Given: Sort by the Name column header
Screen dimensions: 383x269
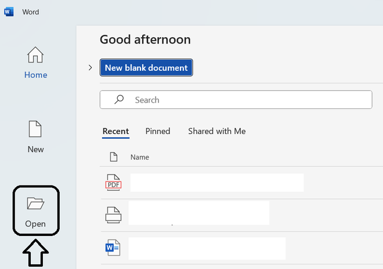Looking at the screenshot, I should pyautogui.click(x=140, y=157).
